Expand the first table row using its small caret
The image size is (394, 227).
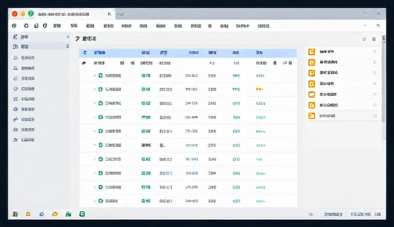pos(95,75)
